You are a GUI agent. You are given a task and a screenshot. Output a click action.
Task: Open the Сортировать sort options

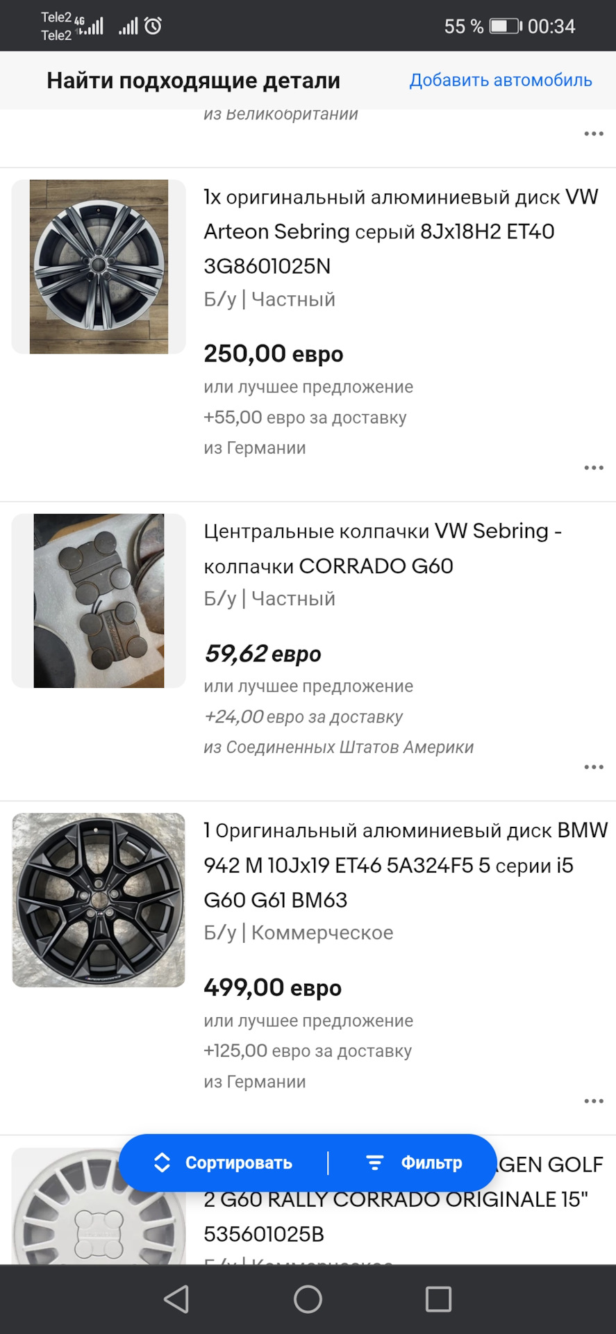[224, 1163]
